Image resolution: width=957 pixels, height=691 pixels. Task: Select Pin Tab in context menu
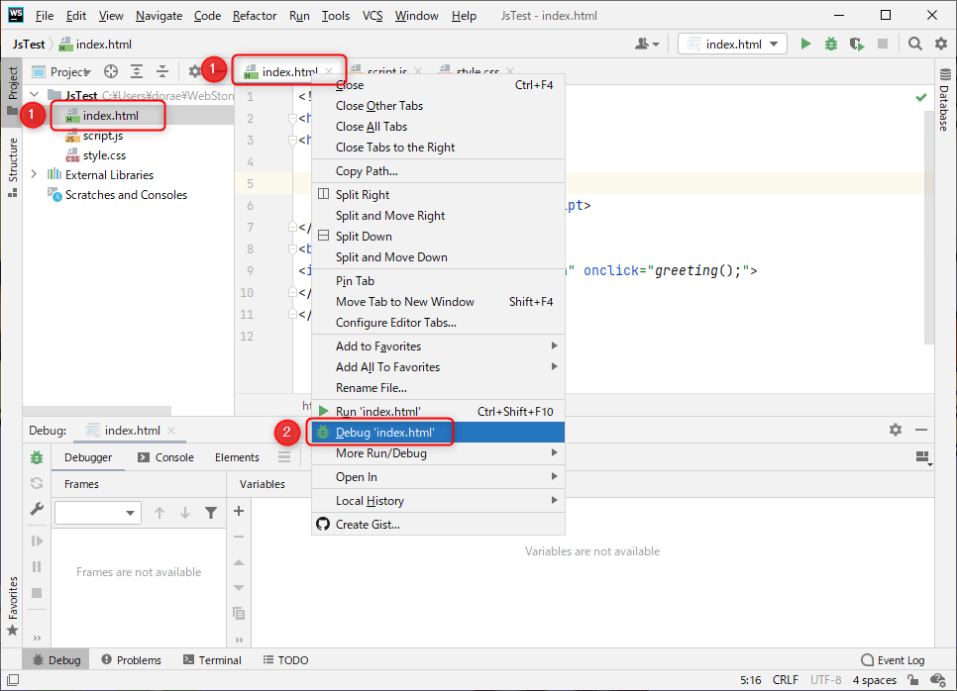(438, 281)
